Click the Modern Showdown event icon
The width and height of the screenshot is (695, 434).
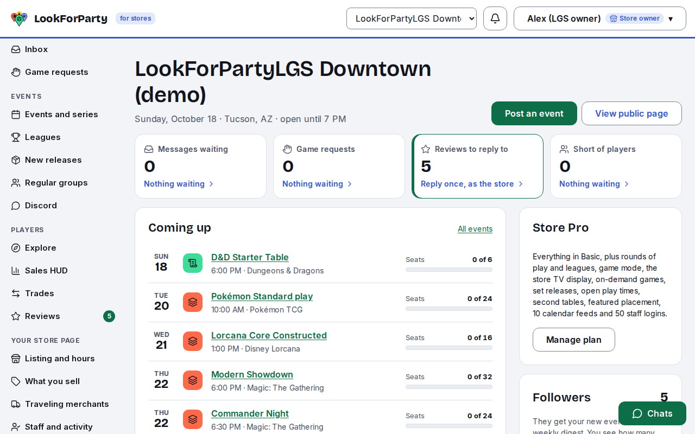tap(193, 380)
